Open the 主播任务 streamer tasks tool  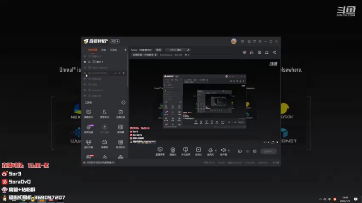point(120,114)
